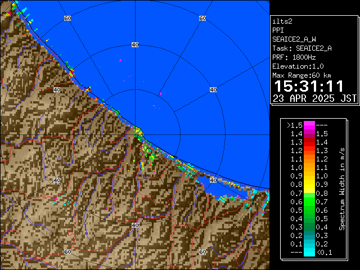Pick the orange legend swatch near 1.1
The width and height of the screenshot is (360, 270).
(309, 159)
